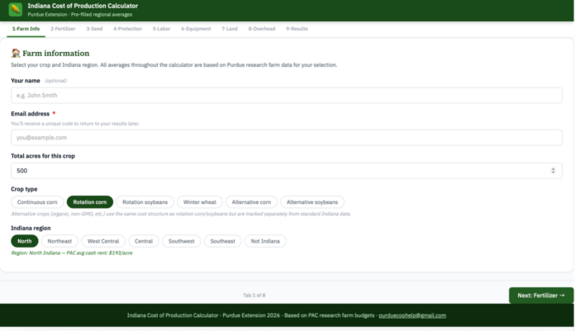The image size is (575, 331).
Task: Click the Region: North Indiana cash rent note
Action: pos(72,253)
